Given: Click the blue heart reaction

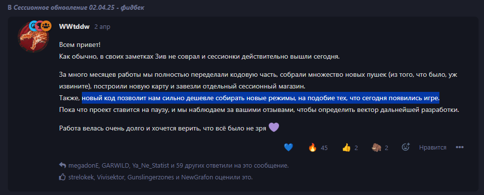Looking at the screenshot, I should [288, 148].
